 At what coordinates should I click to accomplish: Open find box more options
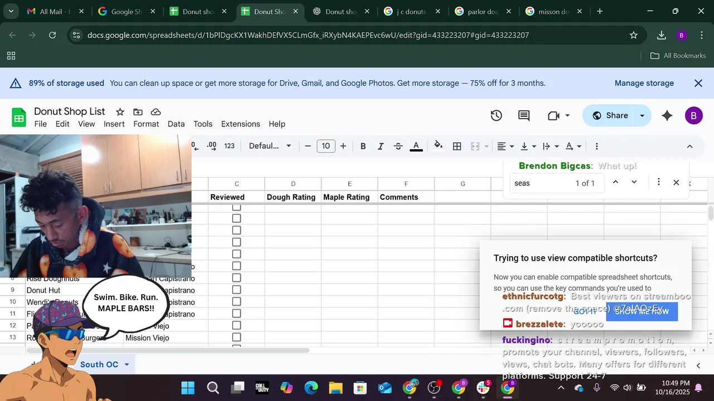(x=659, y=182)
